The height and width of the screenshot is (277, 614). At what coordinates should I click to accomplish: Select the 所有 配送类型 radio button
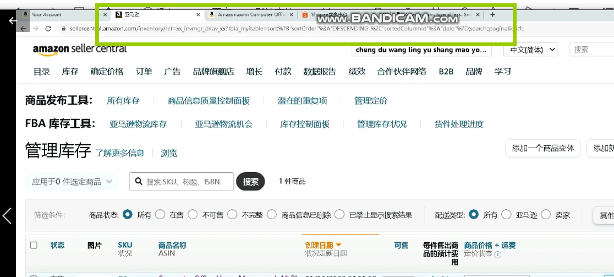tap(474, 214)
